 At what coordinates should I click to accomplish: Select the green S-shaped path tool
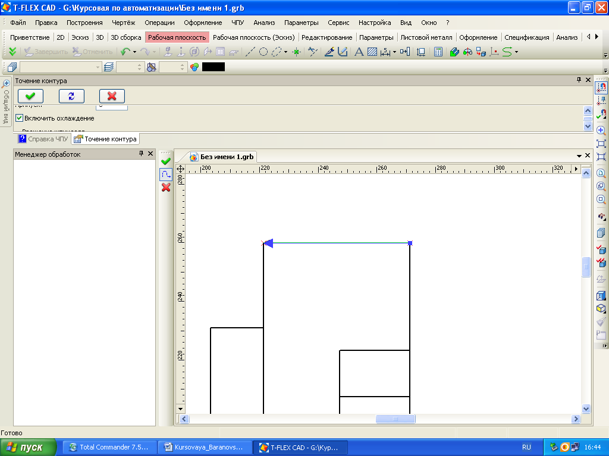coord(507,52)
